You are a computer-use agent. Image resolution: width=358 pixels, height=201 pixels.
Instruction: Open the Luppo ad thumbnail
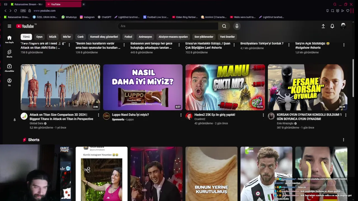(143, 87)
